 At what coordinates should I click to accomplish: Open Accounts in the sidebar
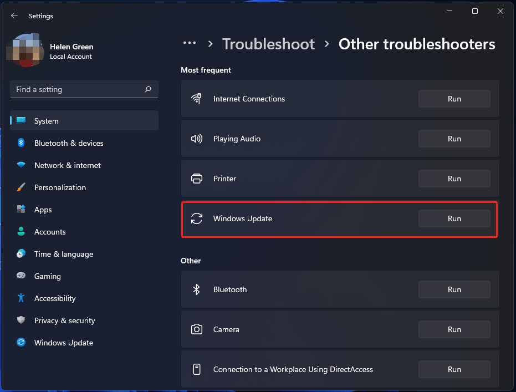pyautogui.click(x=84, y=232)
